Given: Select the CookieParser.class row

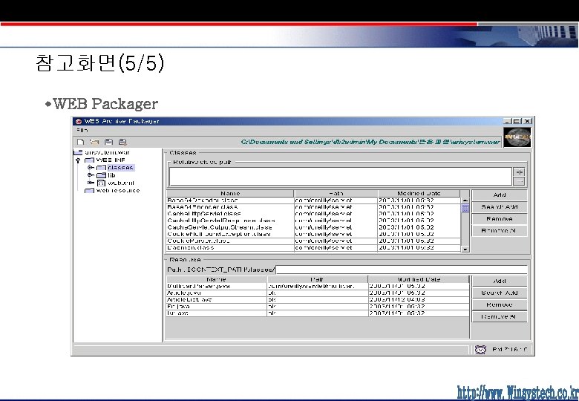Looking at the screenshot, I should 313,241.
